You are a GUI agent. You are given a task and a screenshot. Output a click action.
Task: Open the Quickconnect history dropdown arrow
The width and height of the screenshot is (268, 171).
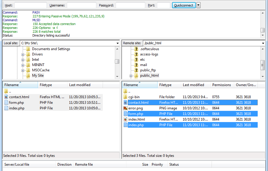coord(198,5)
